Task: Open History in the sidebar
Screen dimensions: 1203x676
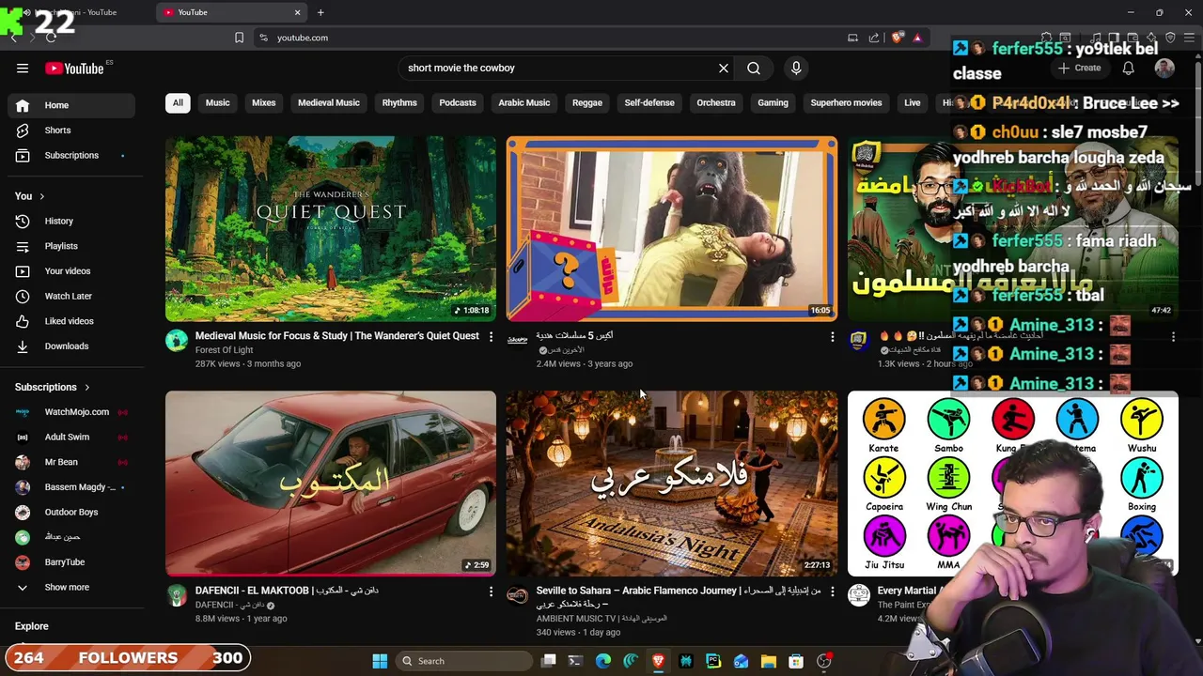Action: pos(71,221)
